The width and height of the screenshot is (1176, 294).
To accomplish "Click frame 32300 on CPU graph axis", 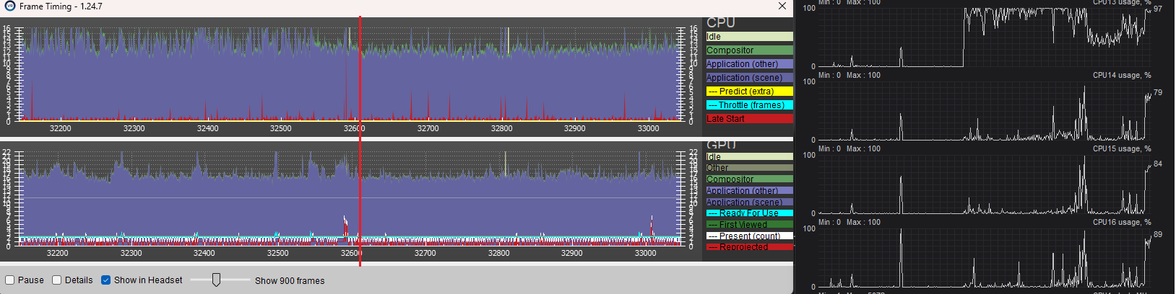I will 134,128.
